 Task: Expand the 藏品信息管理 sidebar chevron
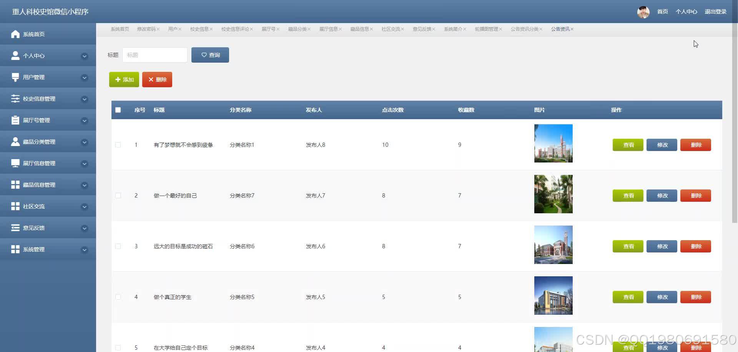pyautogui.click(x=85, y=185)
